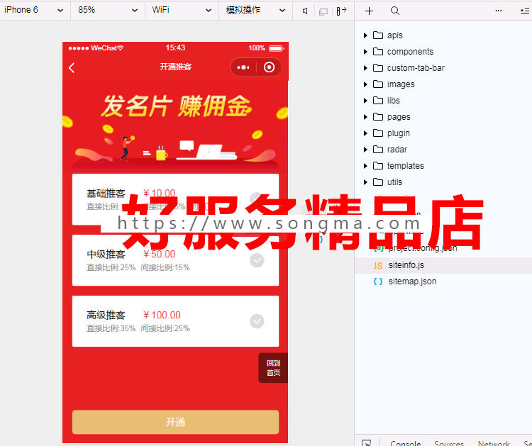Click the rotate device icon
This screenshot has height=446, width=532.
coord(341,11)
